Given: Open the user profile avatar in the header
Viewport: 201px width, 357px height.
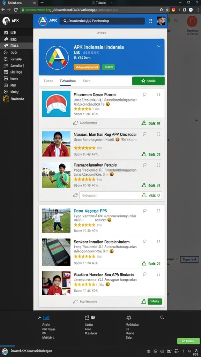Looking at the screenshot, I should [x=161, y=21].
